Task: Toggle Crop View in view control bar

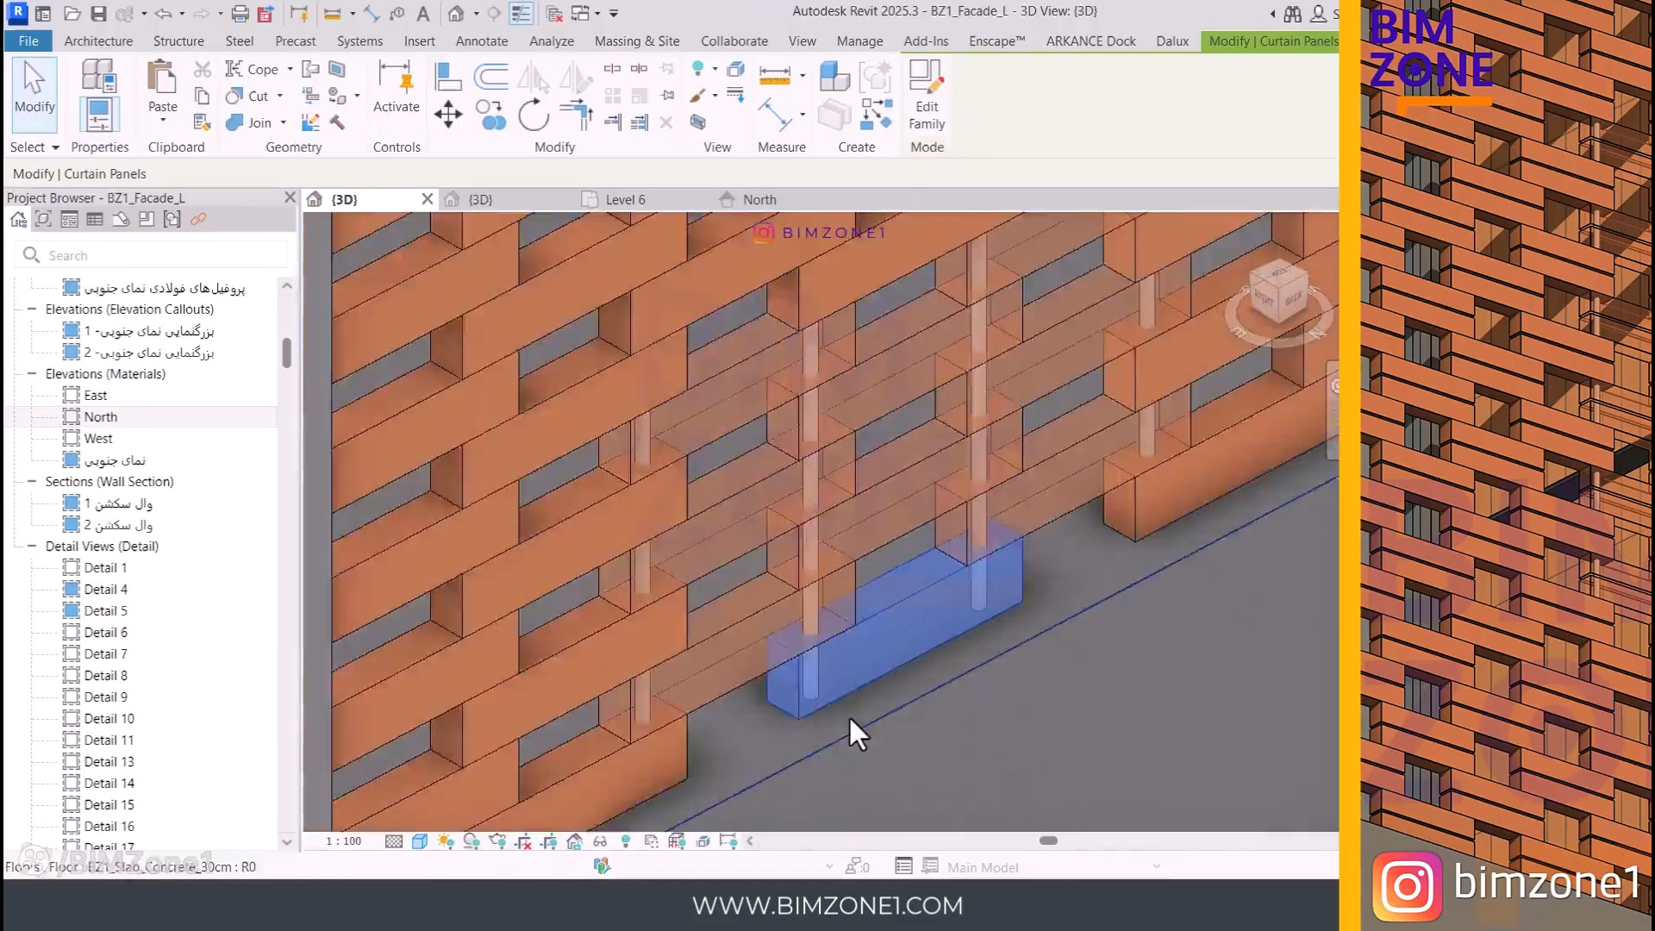Action: point(523,841)
